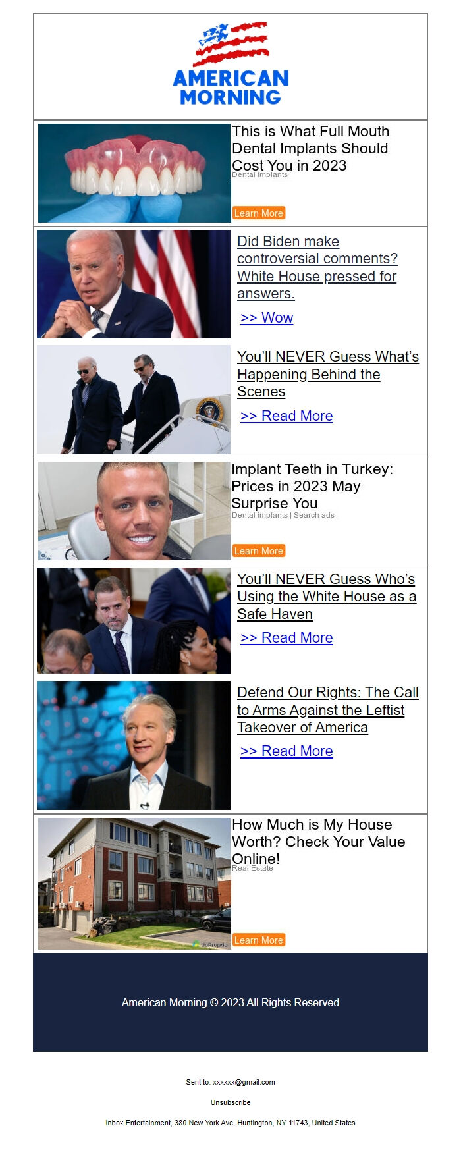
Task: Click Learn More on Turkey implants ad
Action: pyautogui.click(x=259, y=551)
